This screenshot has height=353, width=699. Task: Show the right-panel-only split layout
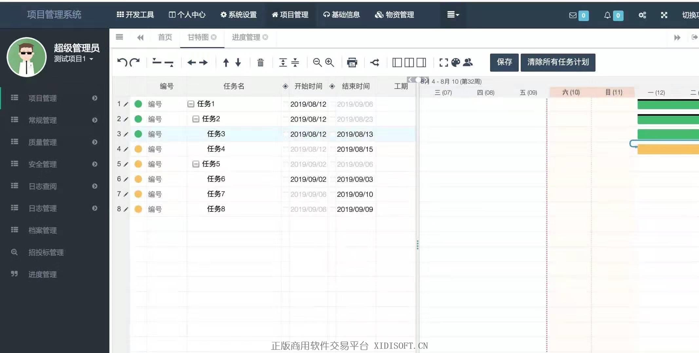coord(421,62)
